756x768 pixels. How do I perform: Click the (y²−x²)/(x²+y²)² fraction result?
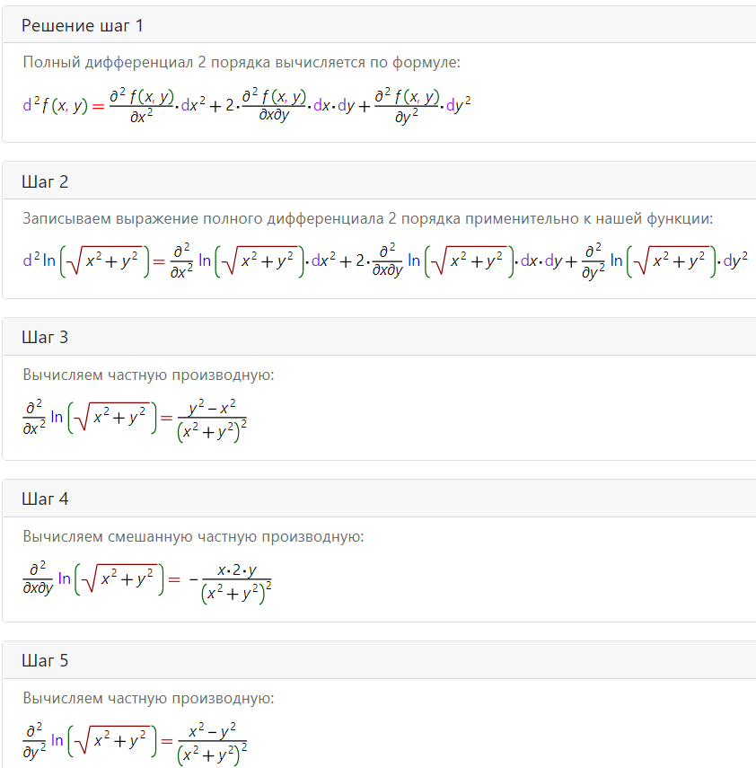212,420
